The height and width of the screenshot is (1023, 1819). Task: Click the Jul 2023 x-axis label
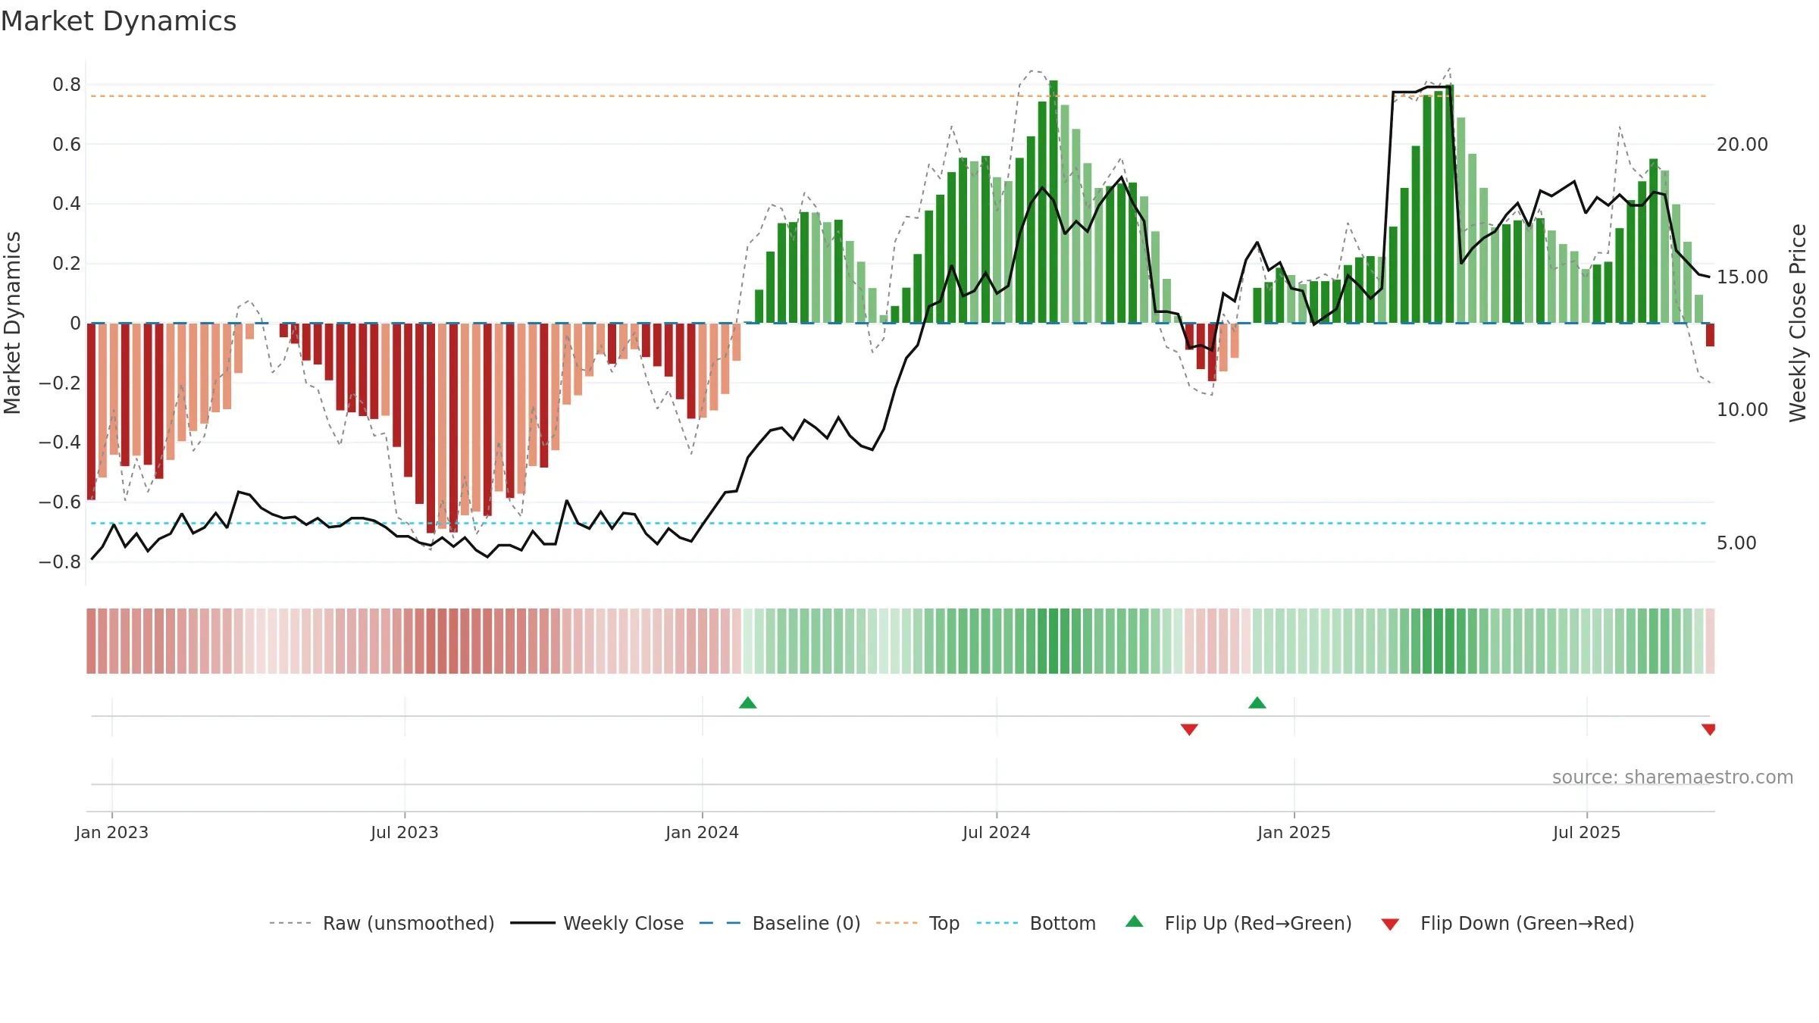pos(405,832)
